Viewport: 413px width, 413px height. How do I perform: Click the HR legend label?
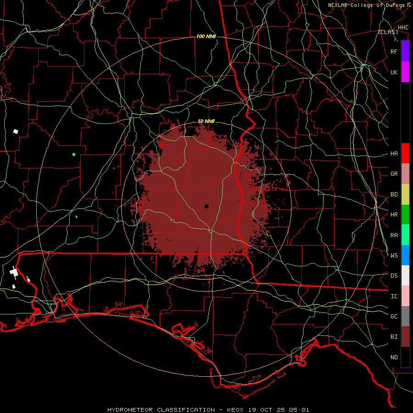click(394, 215)
